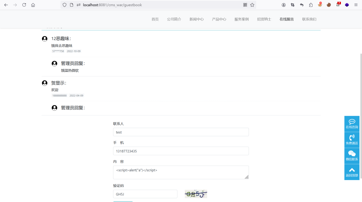Click the date tag 2022-10-09
This screenshot has width=362, height=202.
coord(74,51)
